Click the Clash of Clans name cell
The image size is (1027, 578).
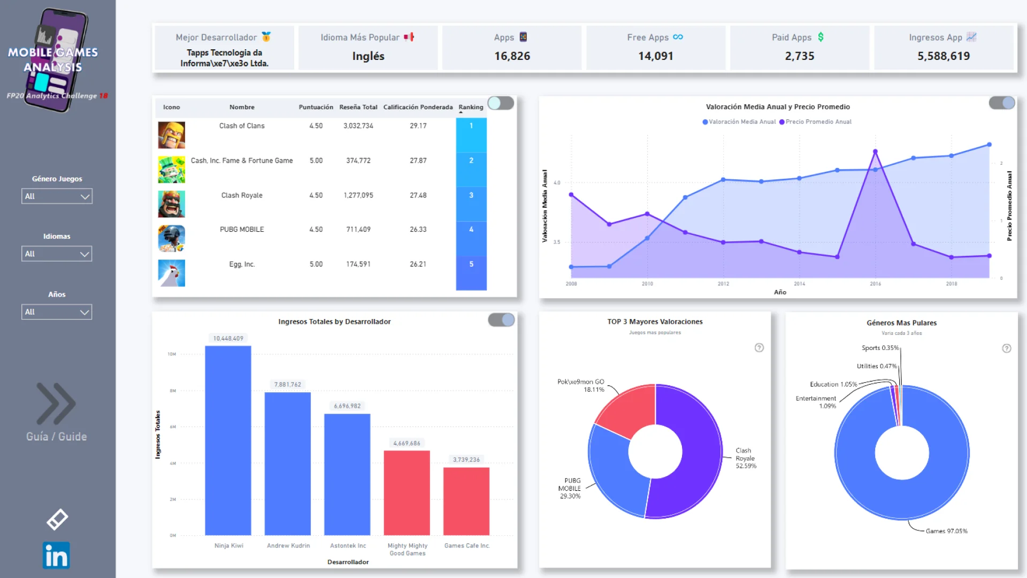click(242, 126)
